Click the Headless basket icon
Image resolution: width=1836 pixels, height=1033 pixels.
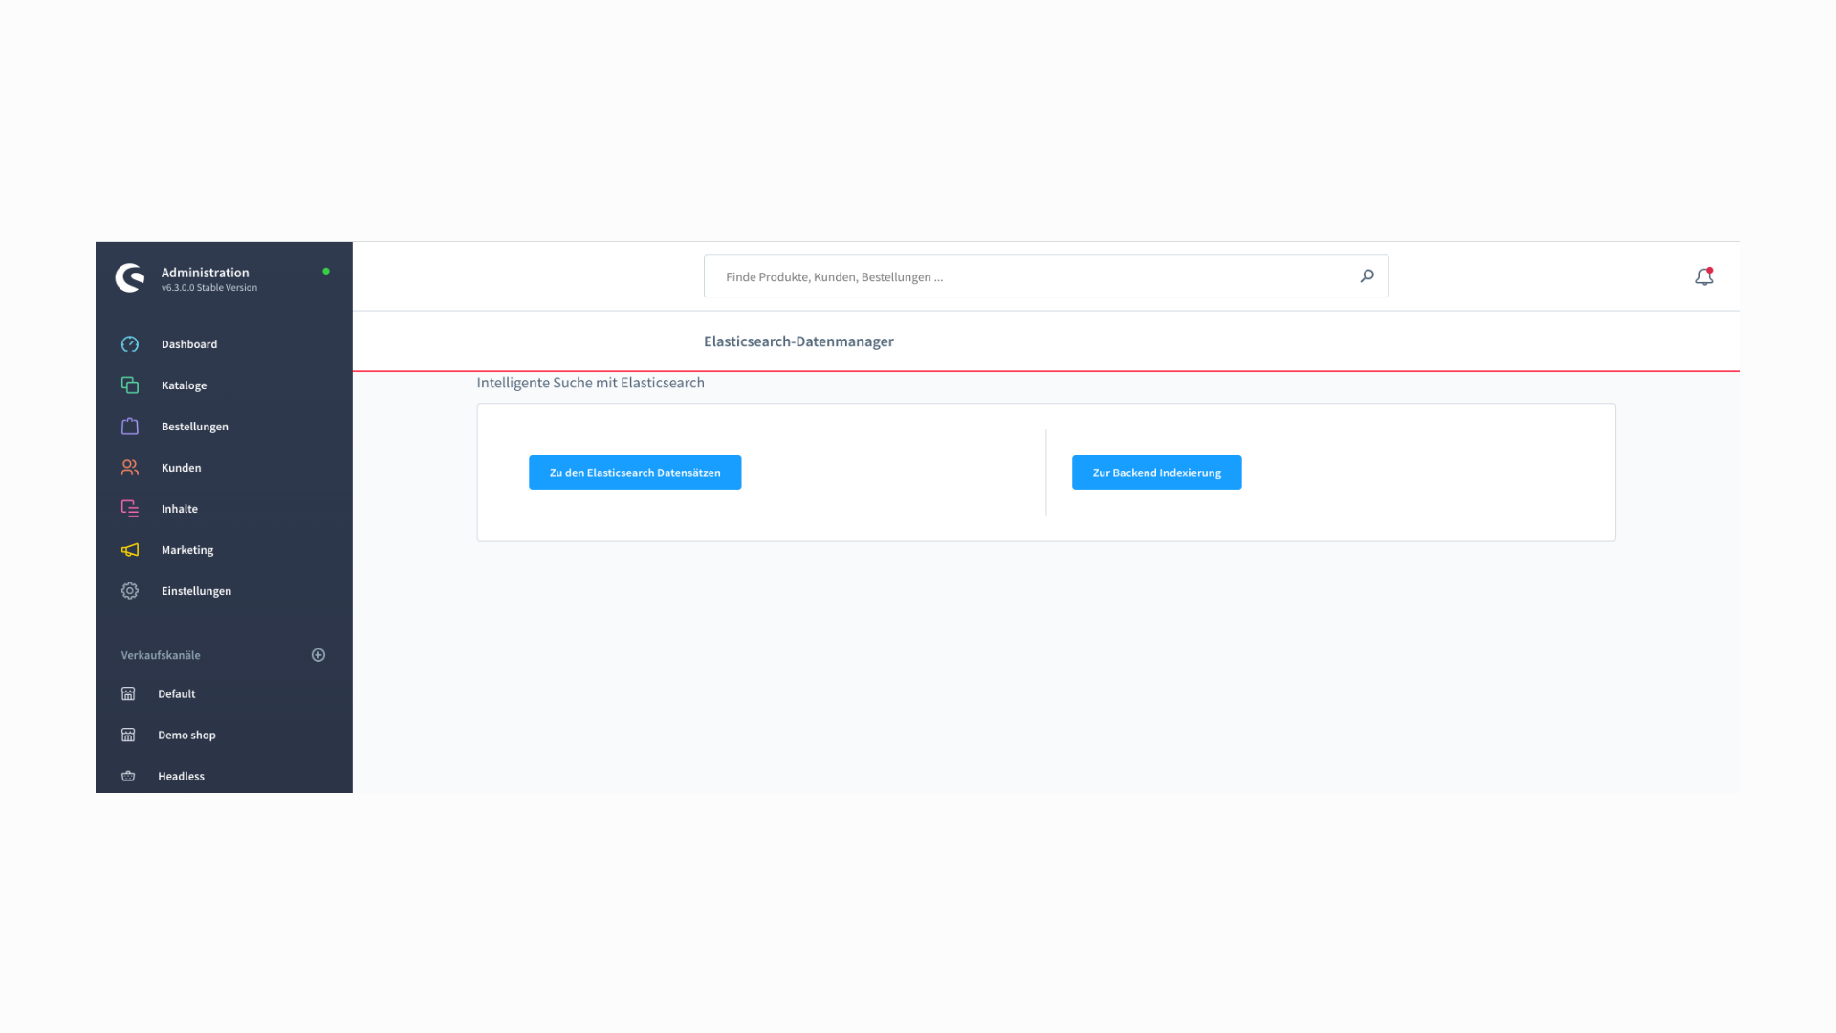click(x=128, y=777)
